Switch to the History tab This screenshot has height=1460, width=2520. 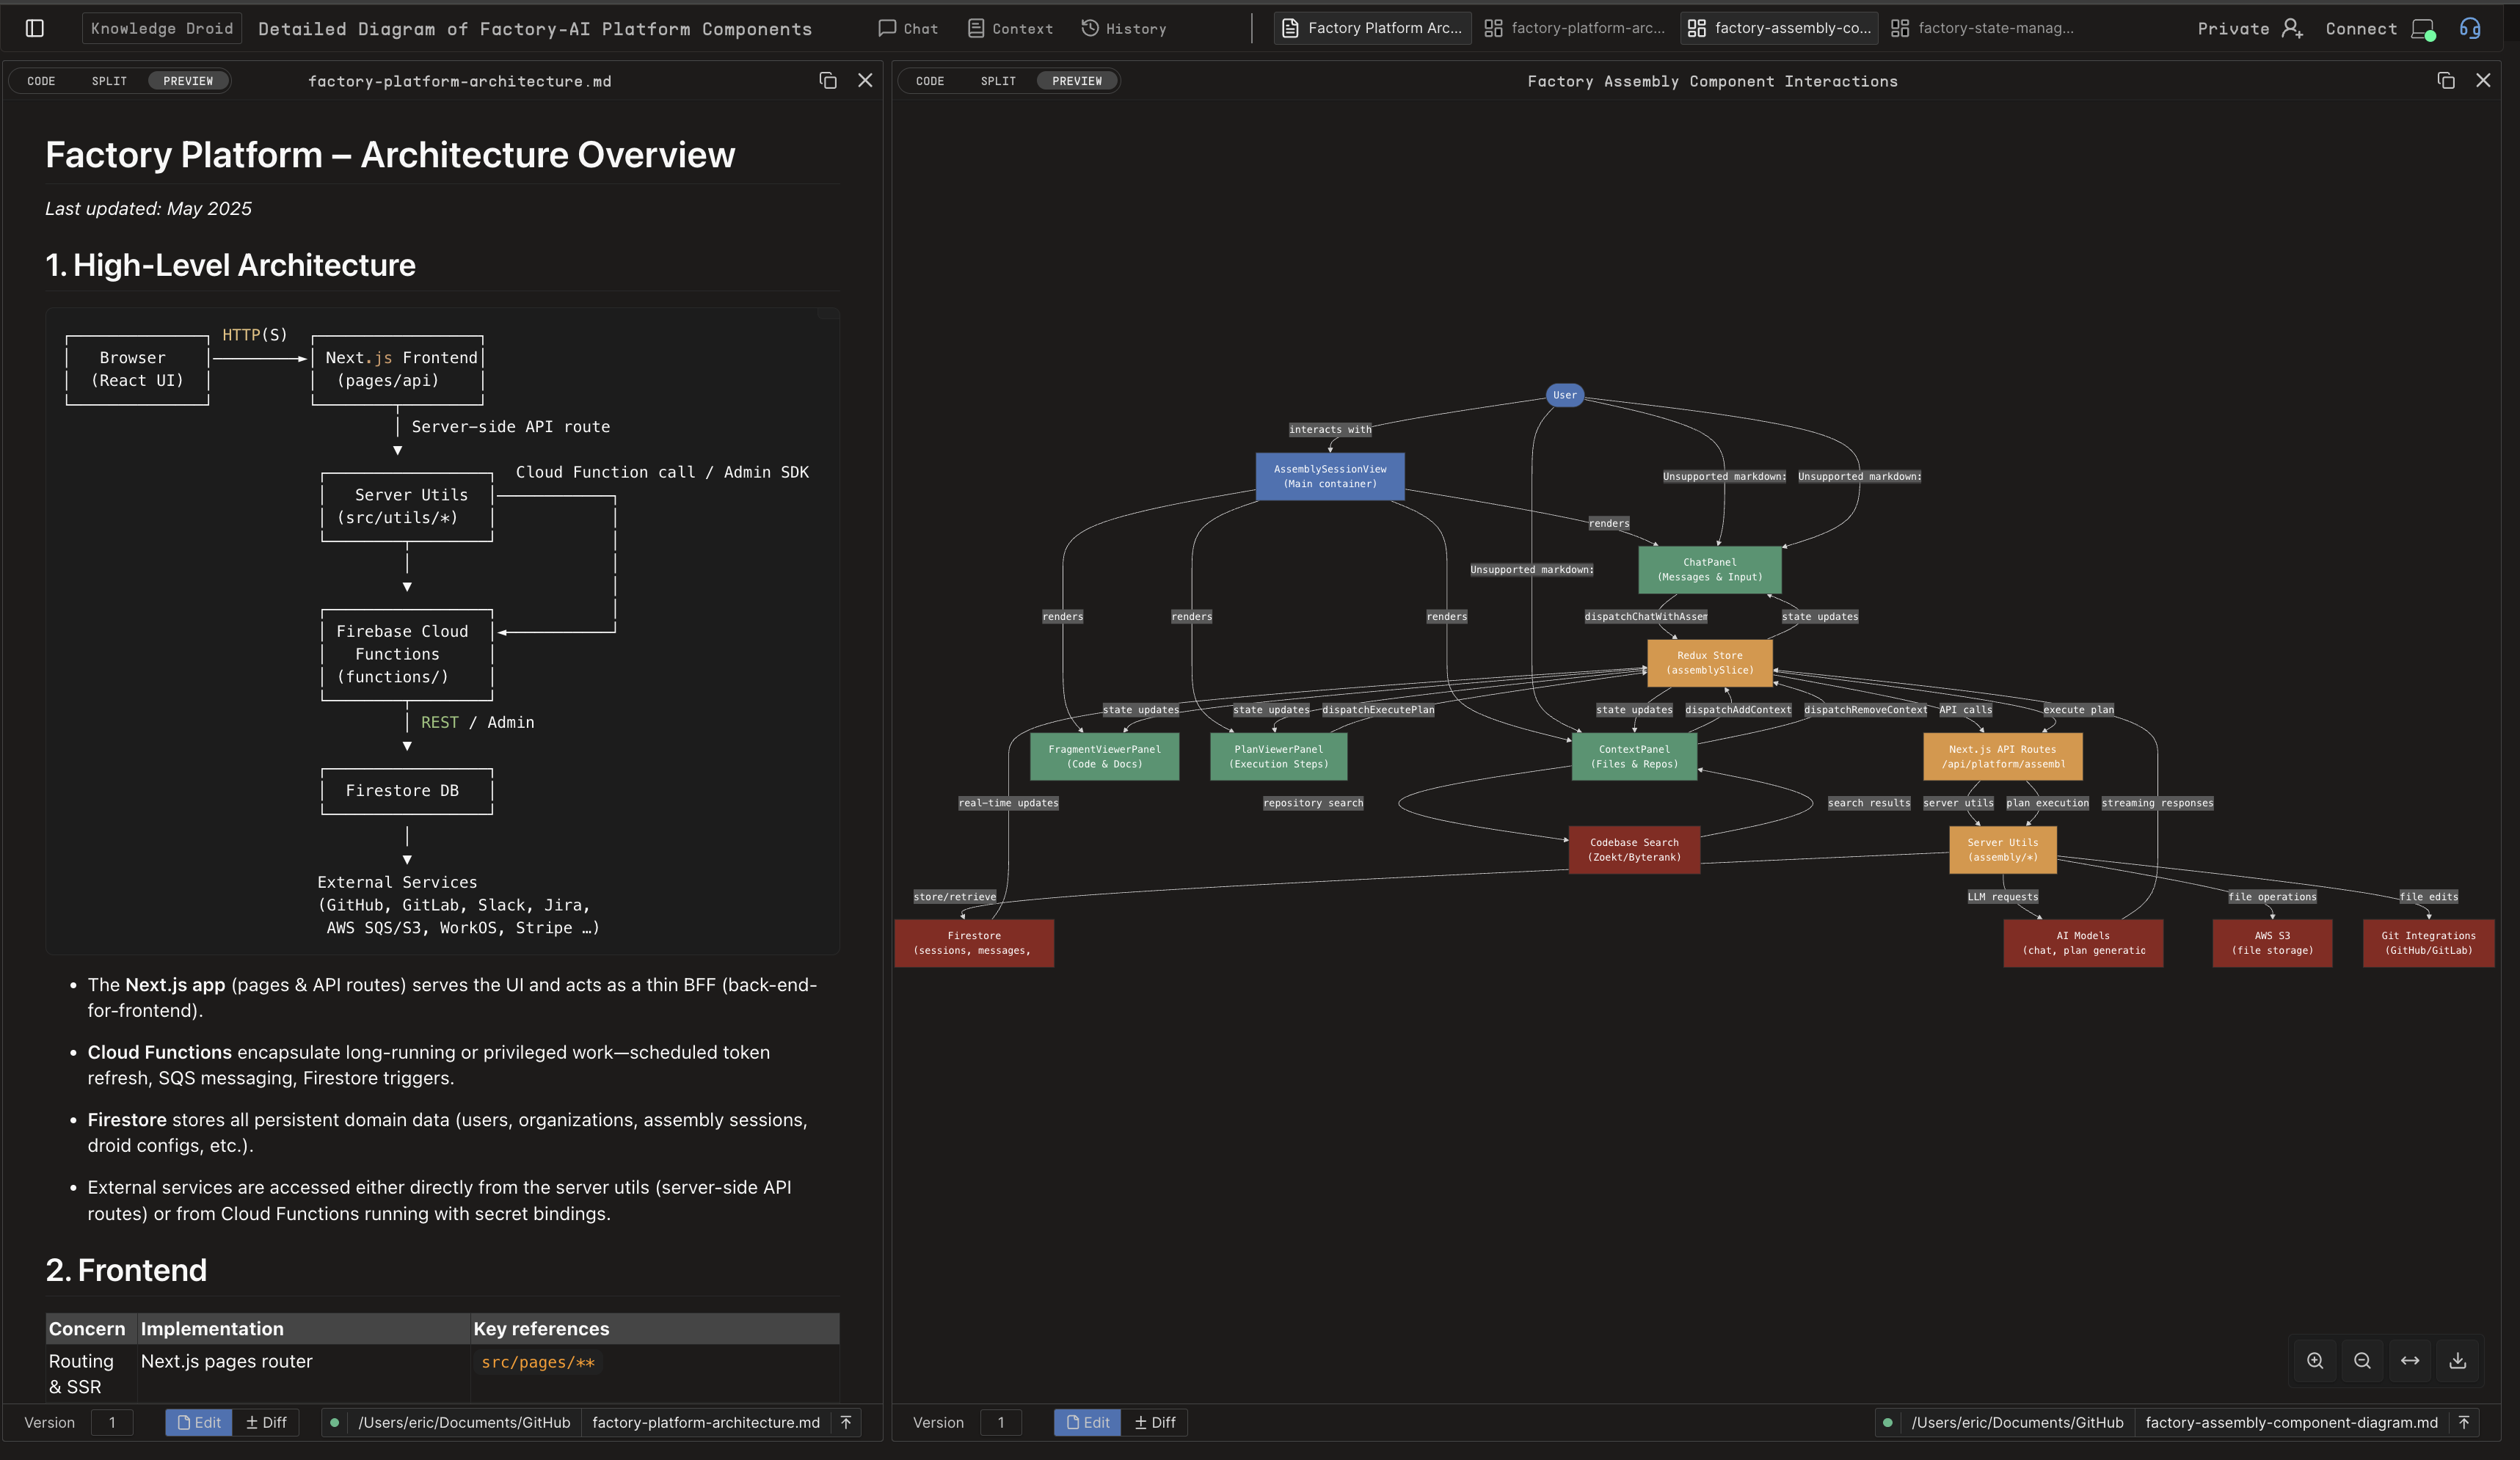pos(1124,28)
